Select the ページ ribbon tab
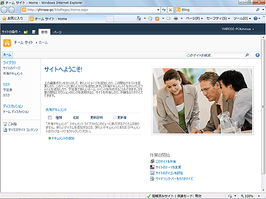Image resolution: width=266 pixels, height=199 pixels. [57, 32]
